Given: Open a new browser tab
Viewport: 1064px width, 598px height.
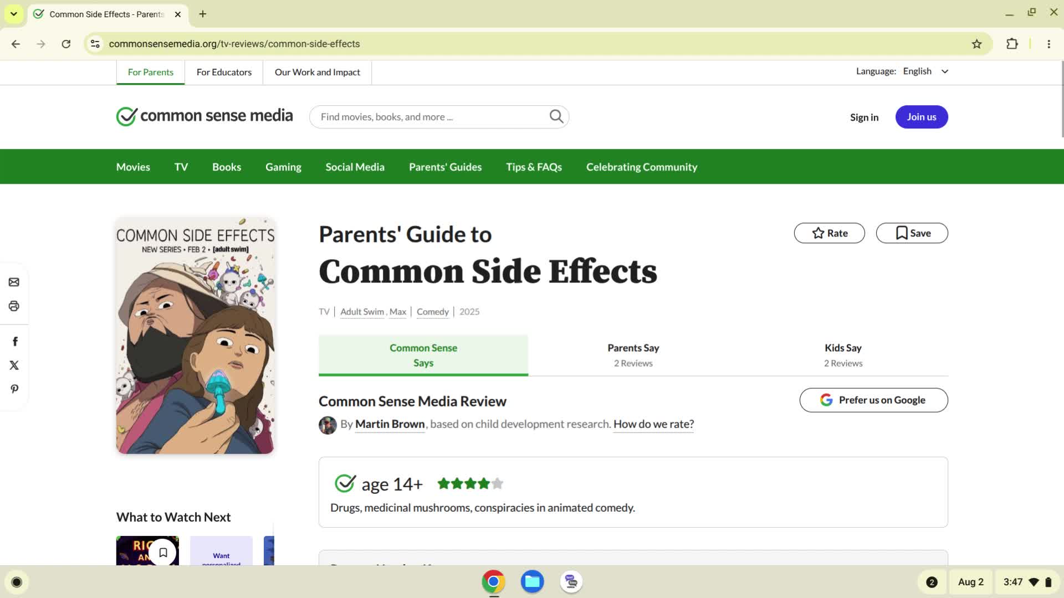Looking at the screenshot, I should (x=203, y=14).
